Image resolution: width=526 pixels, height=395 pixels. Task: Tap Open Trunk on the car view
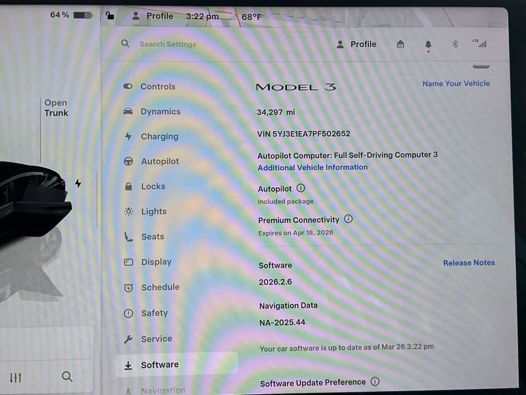point(56,107)
